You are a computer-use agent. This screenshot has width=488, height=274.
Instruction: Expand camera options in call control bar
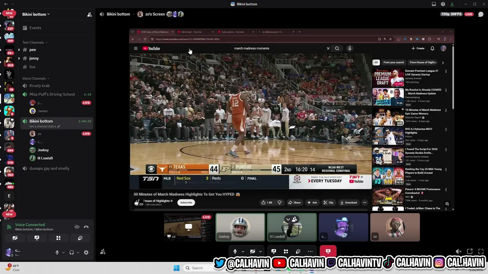click(x=260, y=251)
